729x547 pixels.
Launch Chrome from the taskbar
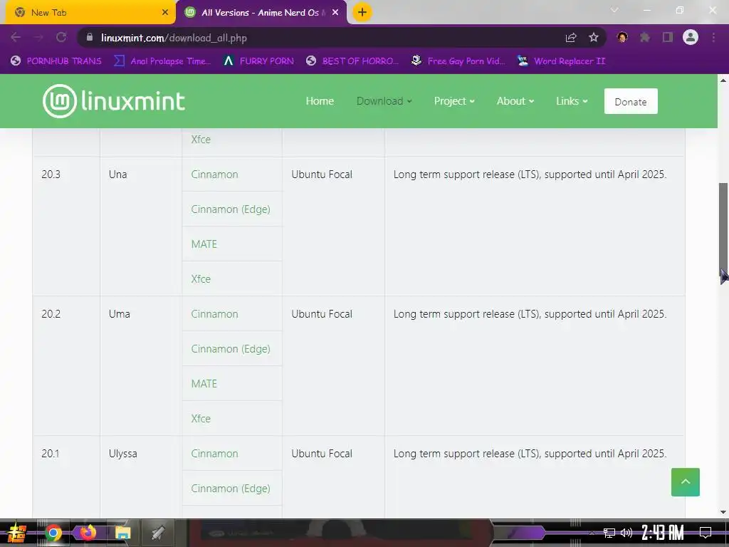pyautogui.click(x=53, y=533)
